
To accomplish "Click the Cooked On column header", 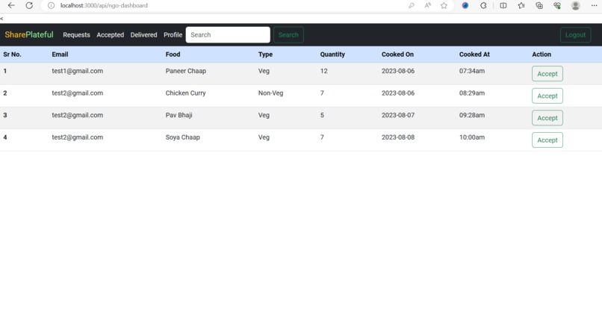I will [397, 54].
